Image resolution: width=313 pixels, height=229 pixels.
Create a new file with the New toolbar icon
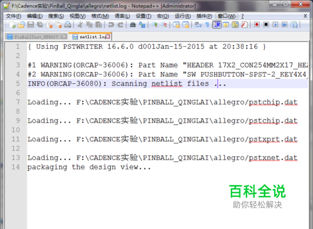tap(12, 25)
